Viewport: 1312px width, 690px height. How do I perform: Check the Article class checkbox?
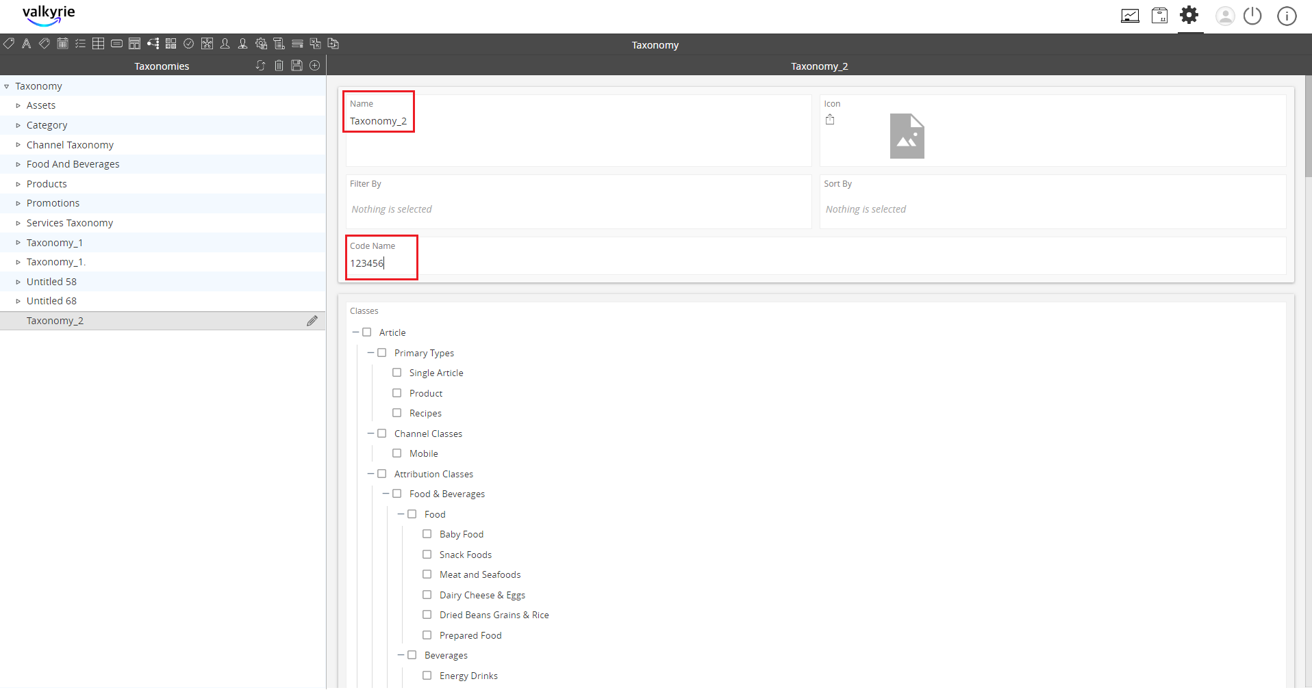pyautogui.click(x=367, y=332)
